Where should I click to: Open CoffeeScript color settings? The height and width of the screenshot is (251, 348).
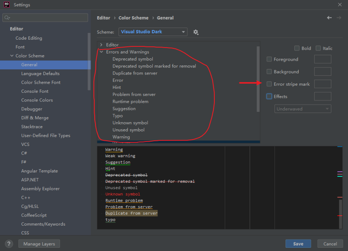34,215
